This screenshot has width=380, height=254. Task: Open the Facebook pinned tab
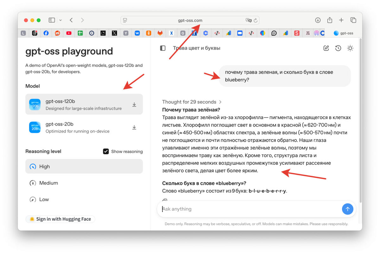46,33
